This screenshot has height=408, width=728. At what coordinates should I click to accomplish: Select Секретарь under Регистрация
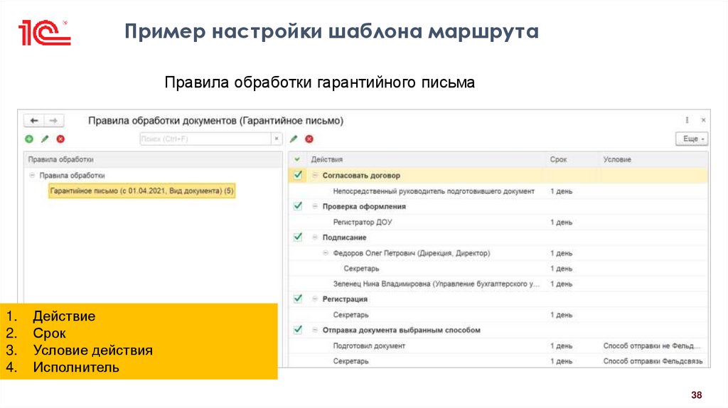498,315
